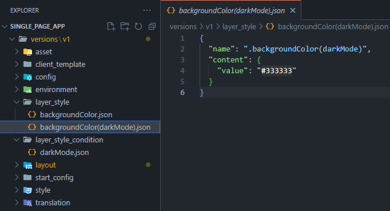Click the client_template folder icon
The height and width of the screenshot is (211, 390).
point(27,64)
